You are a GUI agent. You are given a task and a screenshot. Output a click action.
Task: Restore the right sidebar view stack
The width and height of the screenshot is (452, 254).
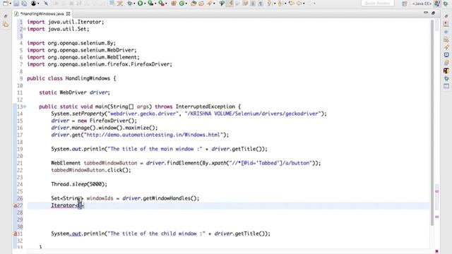click(x=446, y=16)
